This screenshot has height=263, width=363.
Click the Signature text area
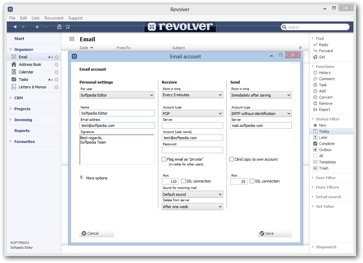click(117, 149)
